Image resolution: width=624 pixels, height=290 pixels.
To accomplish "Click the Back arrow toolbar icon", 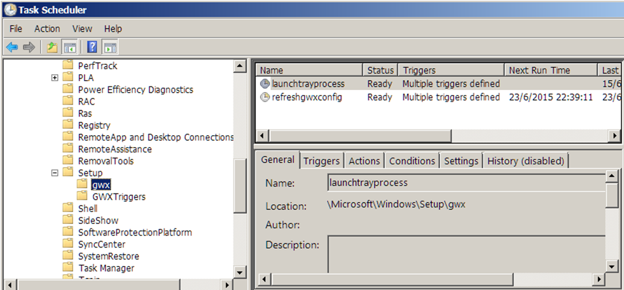I will point(11,48).
